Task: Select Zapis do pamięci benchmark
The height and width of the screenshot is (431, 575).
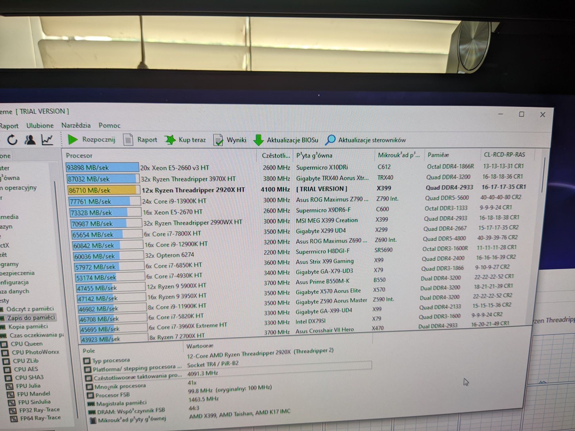Action: pos(31,318)
